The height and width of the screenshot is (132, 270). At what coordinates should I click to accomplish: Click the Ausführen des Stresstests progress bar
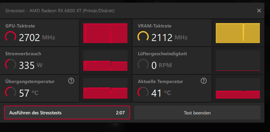[67, 112]
